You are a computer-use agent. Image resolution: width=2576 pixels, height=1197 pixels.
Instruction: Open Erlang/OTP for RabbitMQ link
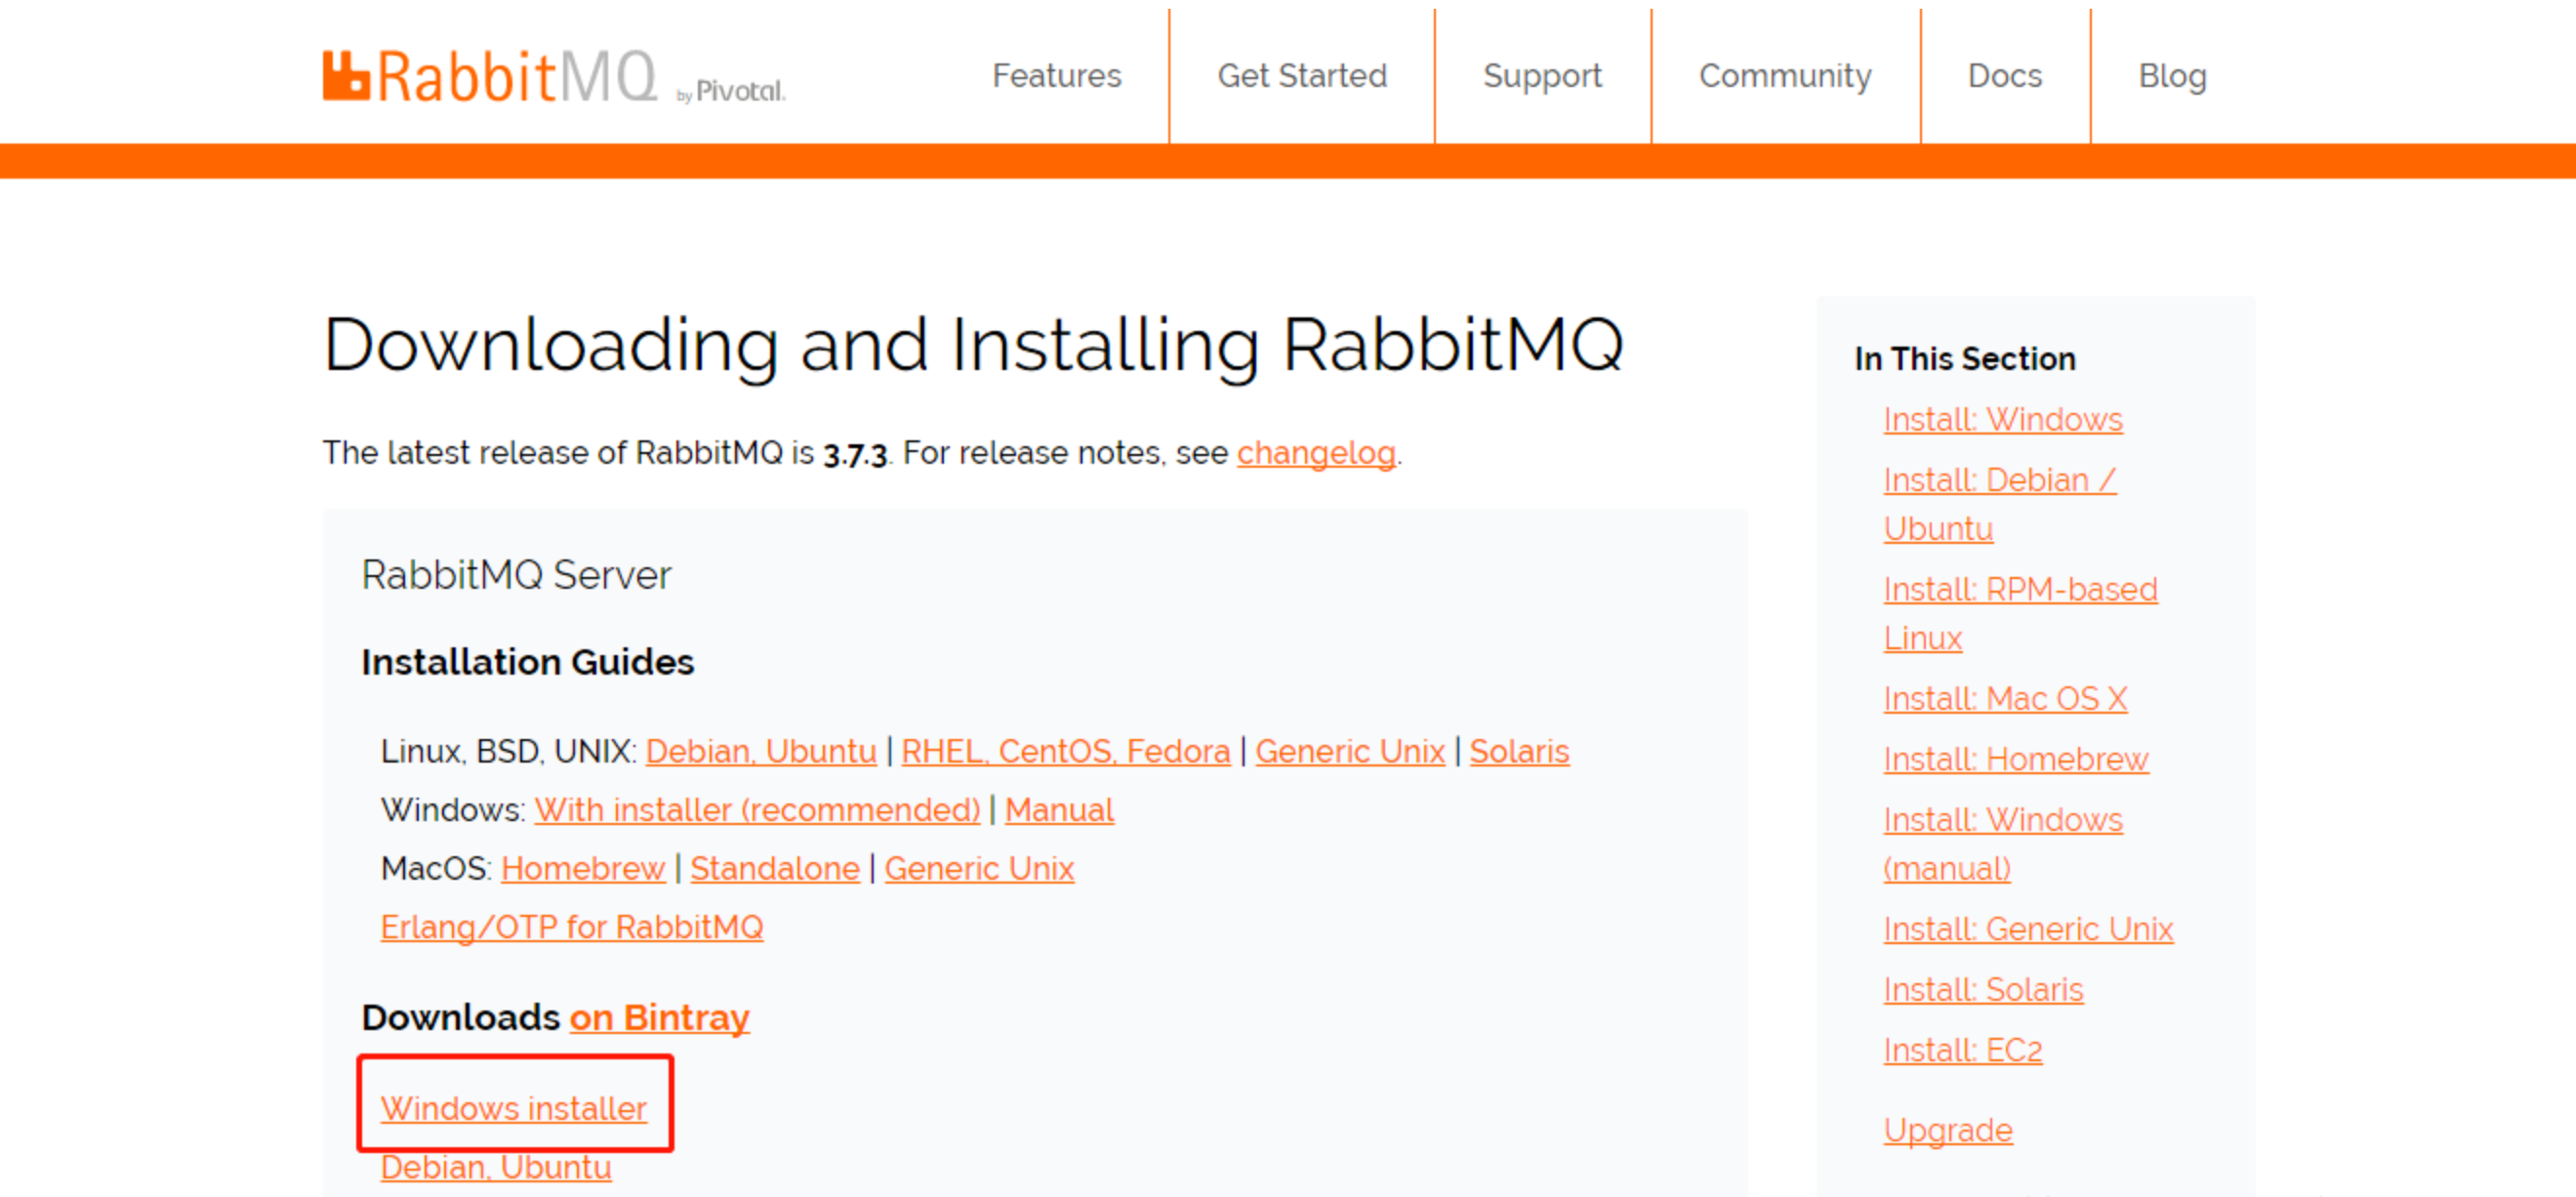pyautogui.click(x=571, y=927)
